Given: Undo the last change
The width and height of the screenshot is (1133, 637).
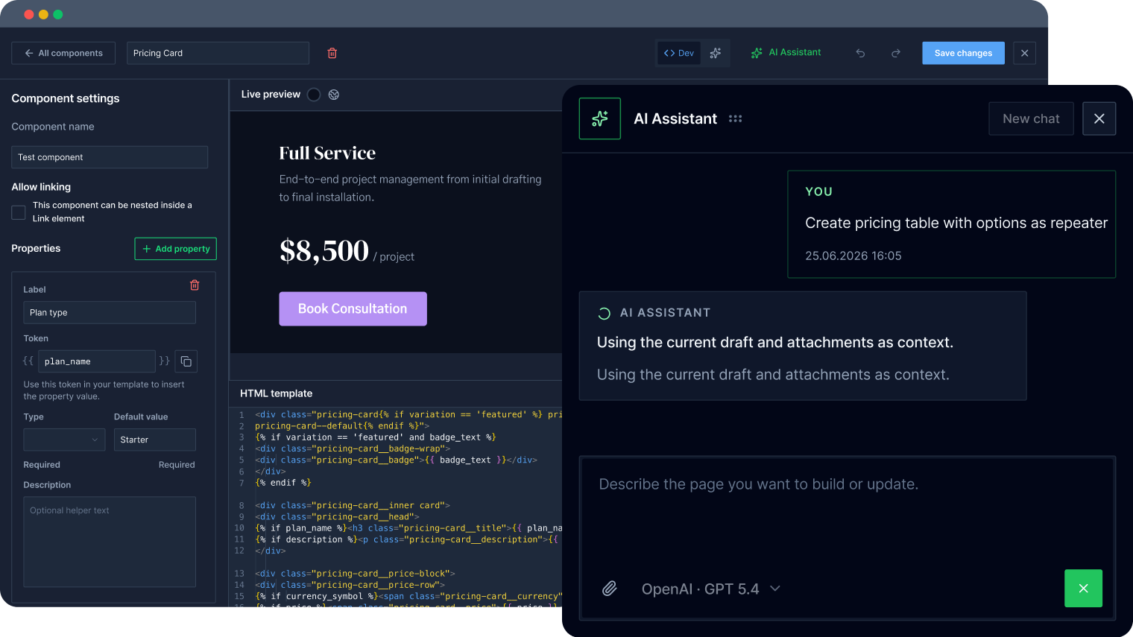Looking at the screenshot, I should point(860,53).
